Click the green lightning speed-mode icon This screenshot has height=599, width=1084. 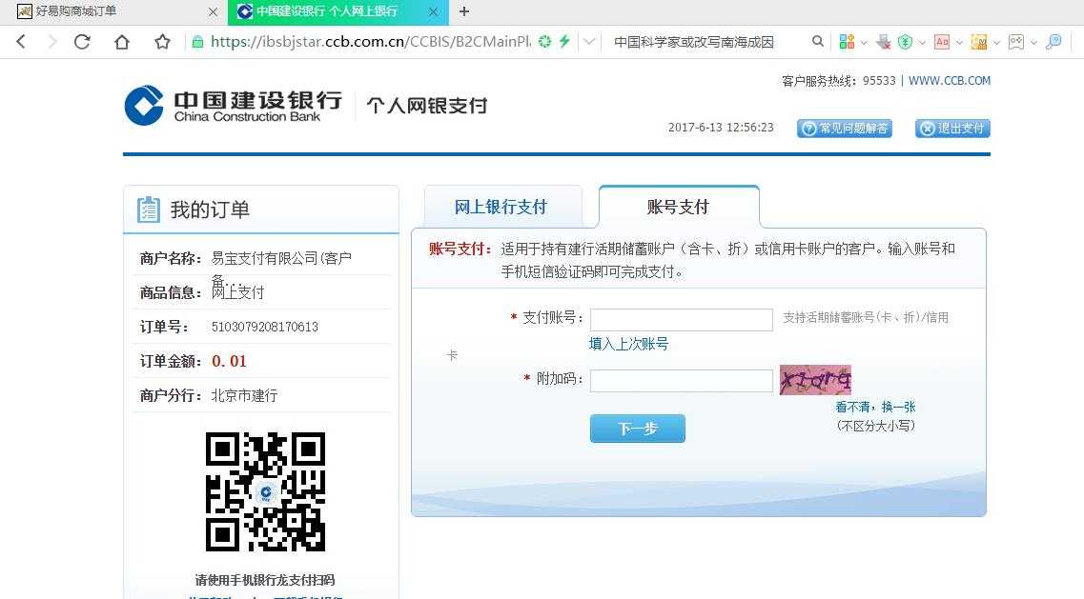(564, 42)
